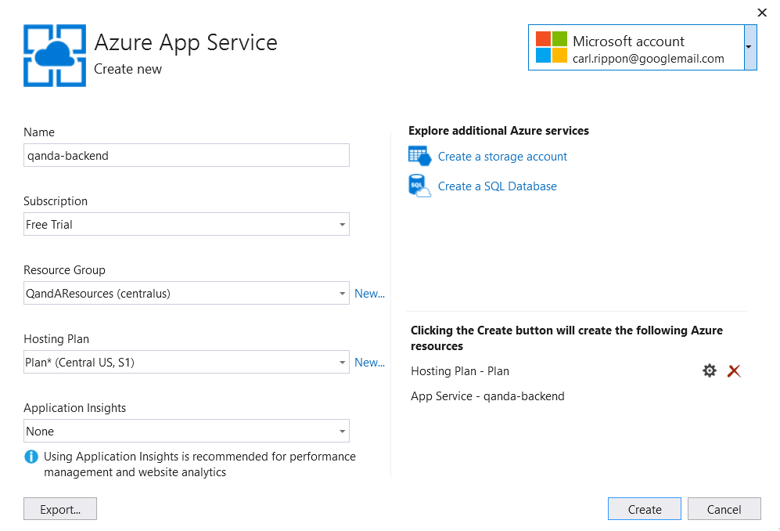Click the Name input field
Image resolution: width=780 pixels, height=531 pixels.
point(186,156)
